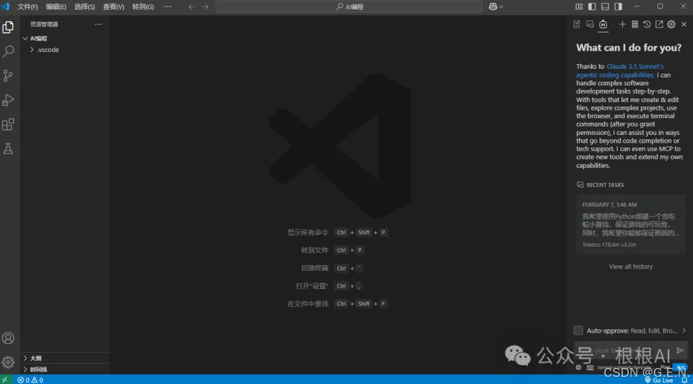Close the Cline side panel
Screen dimensions: 693x384
click(x=684, y=24)
